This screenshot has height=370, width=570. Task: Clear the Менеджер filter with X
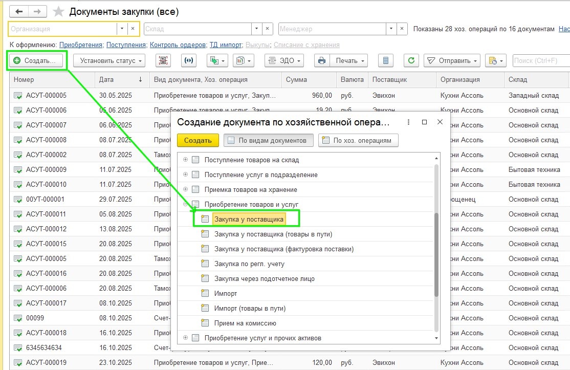pyautogui.click(x=402, y=29)
